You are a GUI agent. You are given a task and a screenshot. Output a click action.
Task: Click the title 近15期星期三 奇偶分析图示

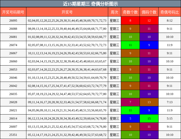click(x=91, y=4)
